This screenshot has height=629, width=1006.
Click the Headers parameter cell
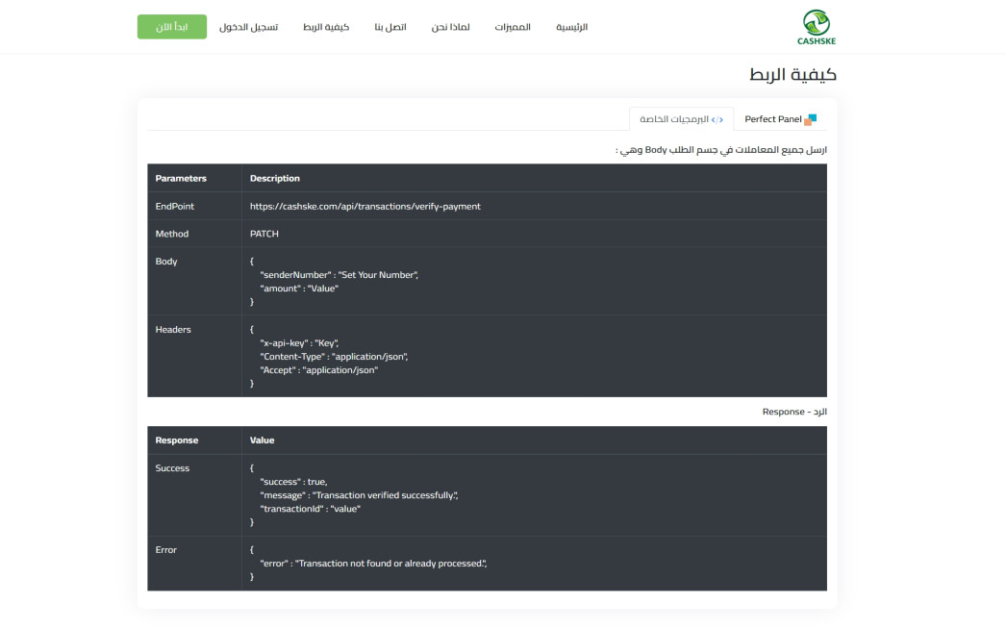194,356
